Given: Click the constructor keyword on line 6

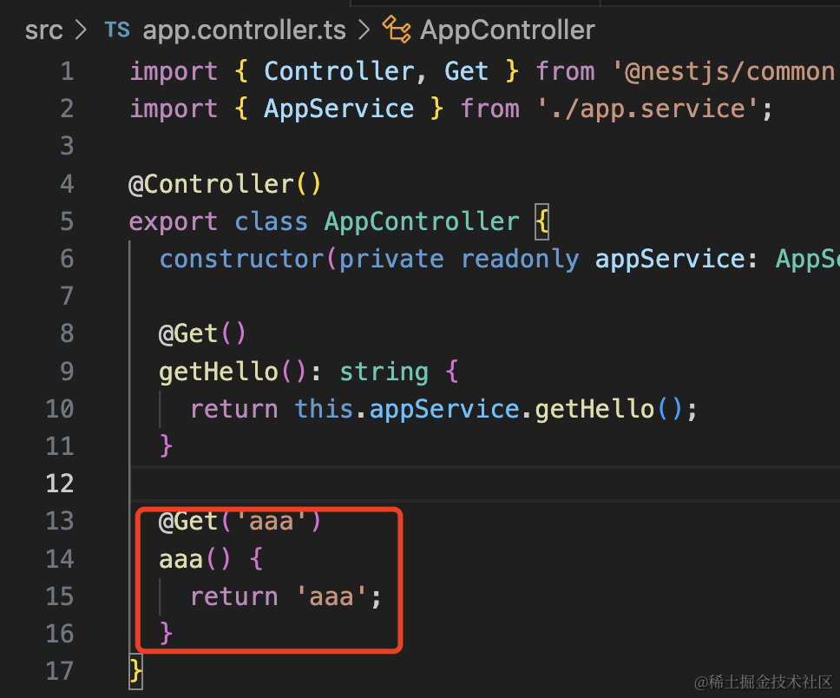Looking at the screenshot, I should (x=242, y=259).
